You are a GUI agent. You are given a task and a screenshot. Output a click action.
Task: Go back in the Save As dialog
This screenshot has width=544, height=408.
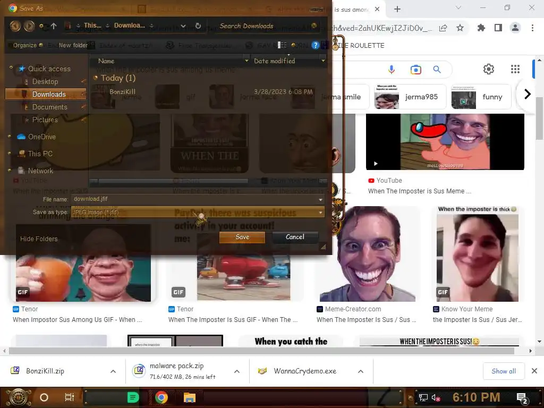coord(15,25)
